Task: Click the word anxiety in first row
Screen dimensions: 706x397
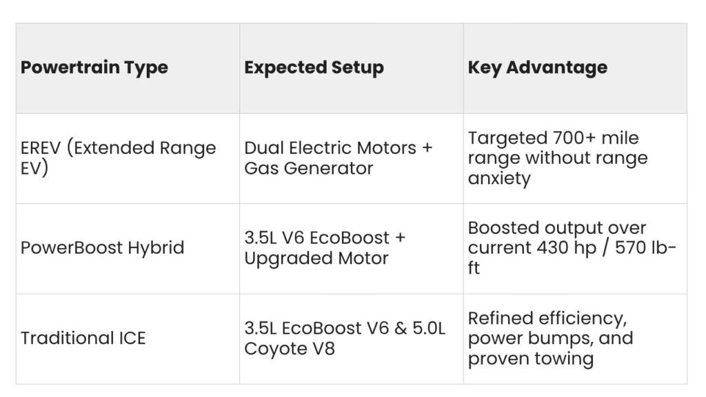Action: [499, 179]
